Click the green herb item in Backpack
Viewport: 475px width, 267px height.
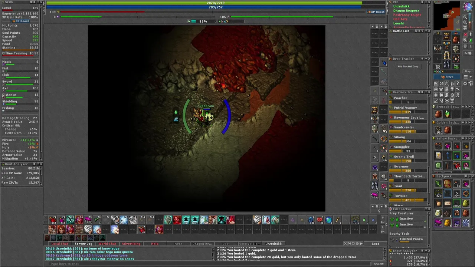438,184
